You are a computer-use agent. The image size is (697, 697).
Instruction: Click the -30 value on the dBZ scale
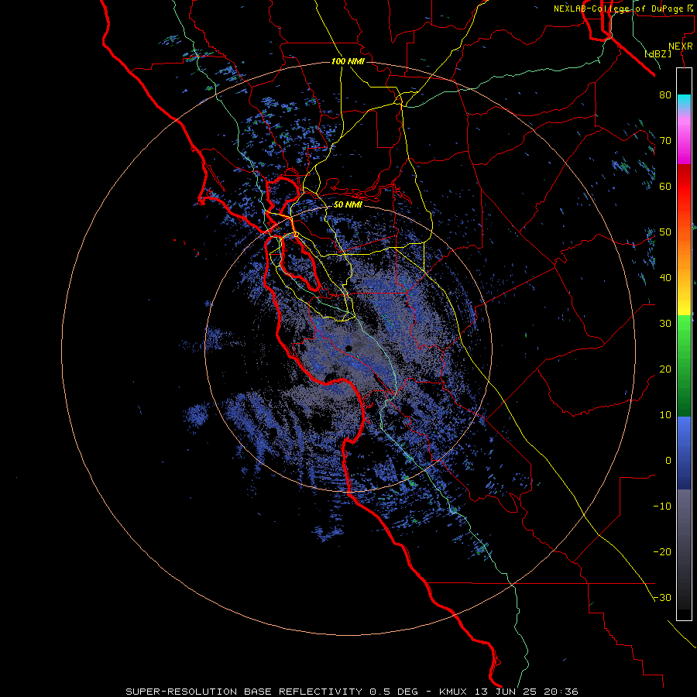click(x=662, y=598)
